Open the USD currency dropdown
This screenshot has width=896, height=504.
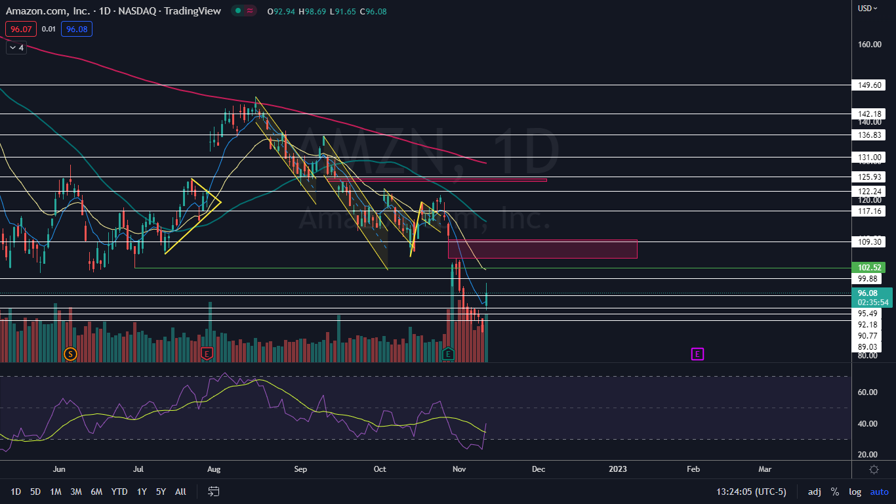868,9
